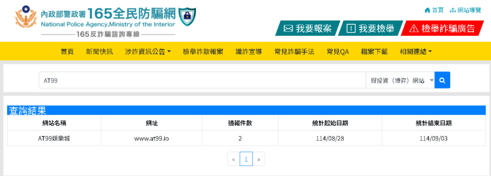Click the 統計結束日期 column header
The image size is (491, 176).
click(433, 123)
